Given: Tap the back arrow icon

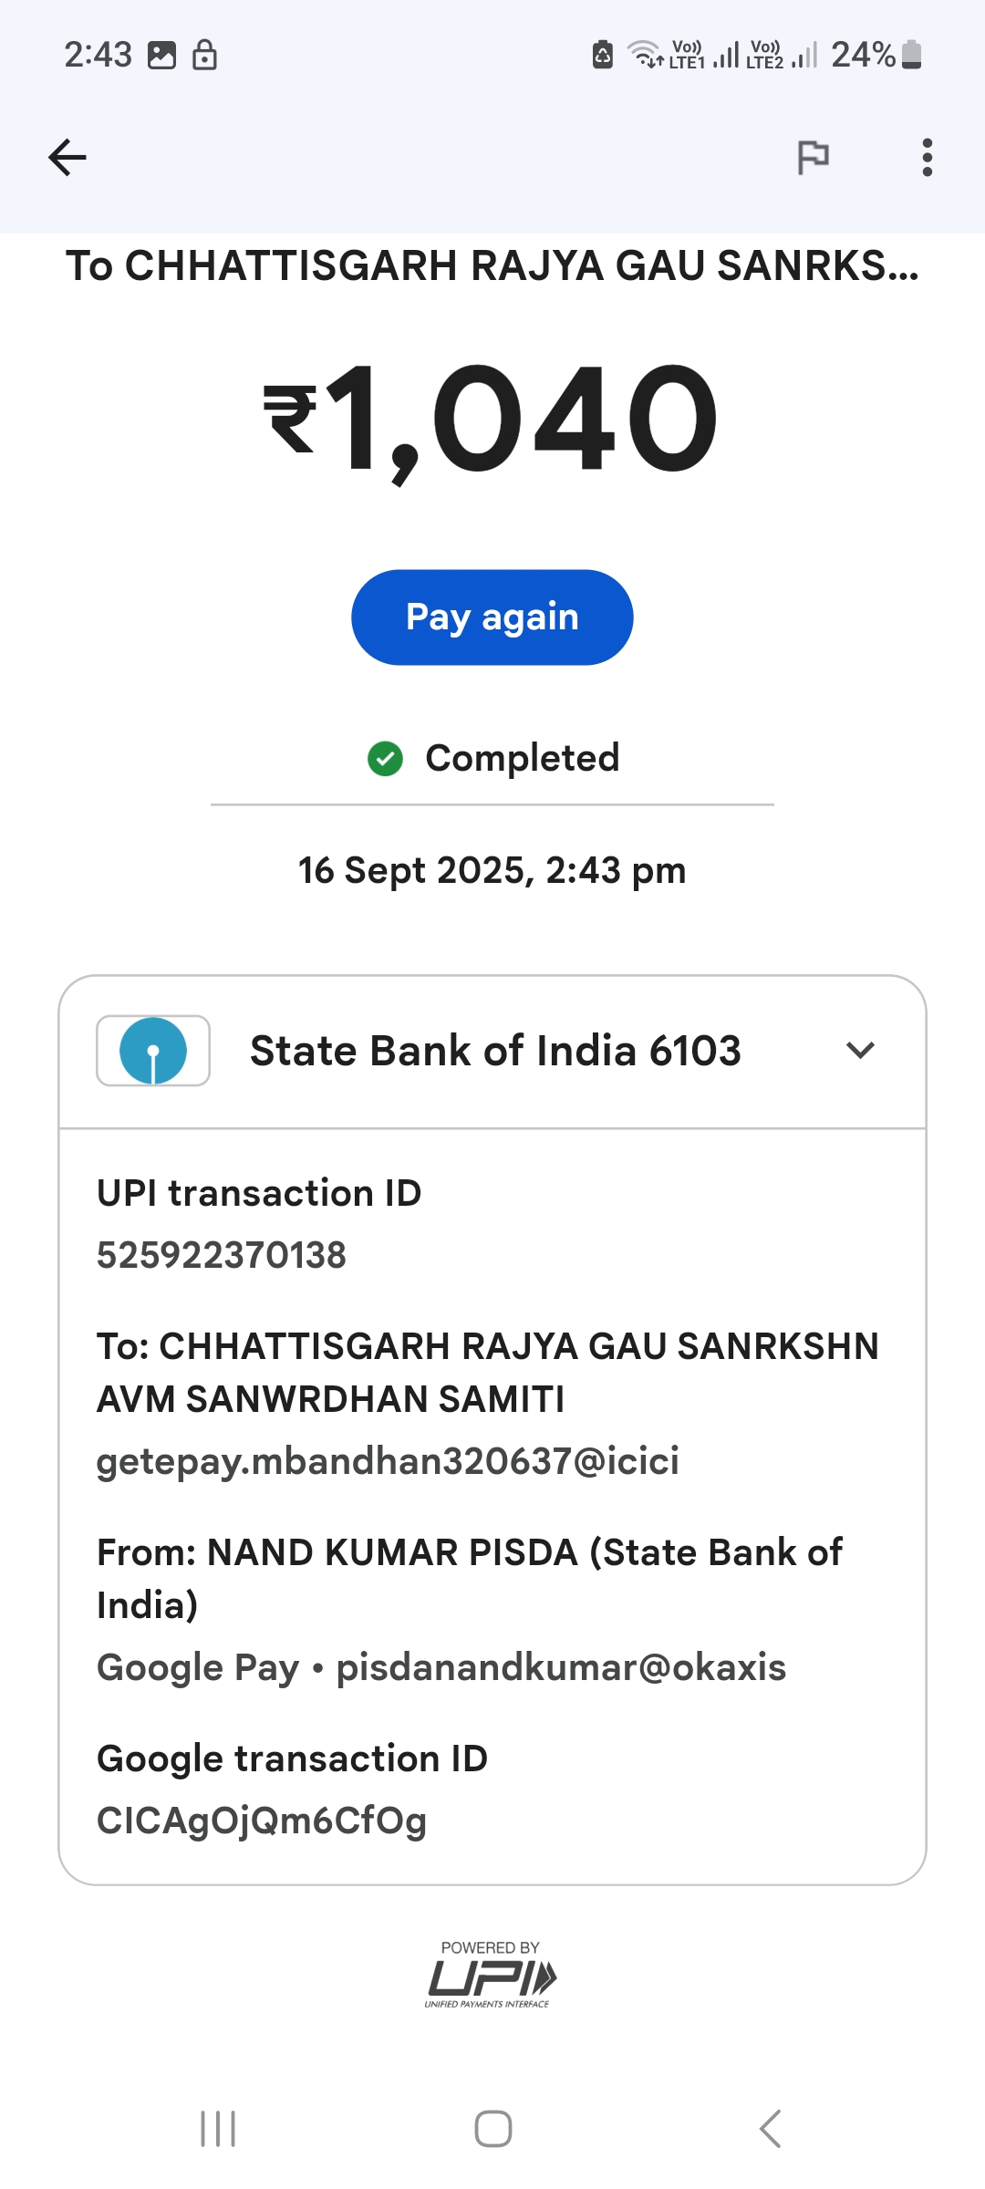Looking at the screenshot, I should [x=67, y=158].
